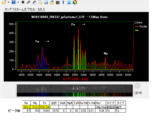Open the colorful ball color settings

pyautogui.click(x=75, y=2)
